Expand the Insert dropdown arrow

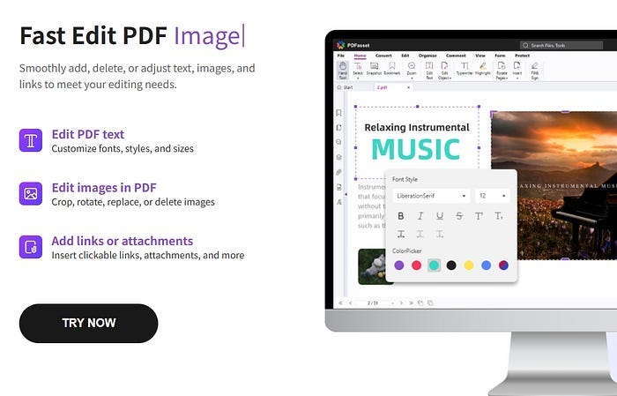tap(517, 78)
